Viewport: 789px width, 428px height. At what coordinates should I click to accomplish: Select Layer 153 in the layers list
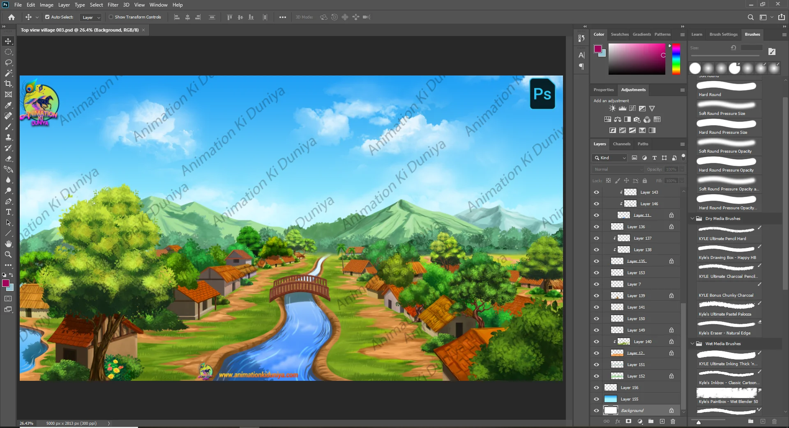636,273
